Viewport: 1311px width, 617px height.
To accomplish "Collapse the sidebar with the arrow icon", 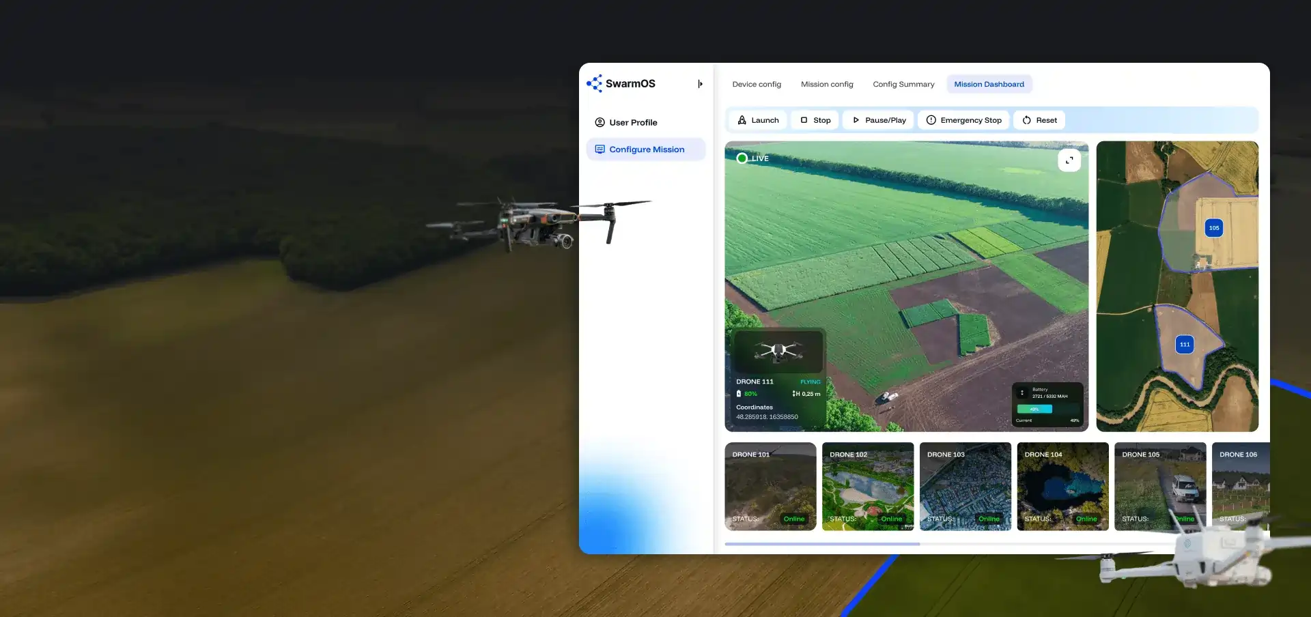I will 700,84.
